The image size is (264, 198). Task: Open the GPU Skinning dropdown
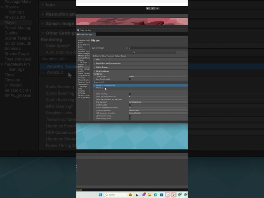pos(158,102)
